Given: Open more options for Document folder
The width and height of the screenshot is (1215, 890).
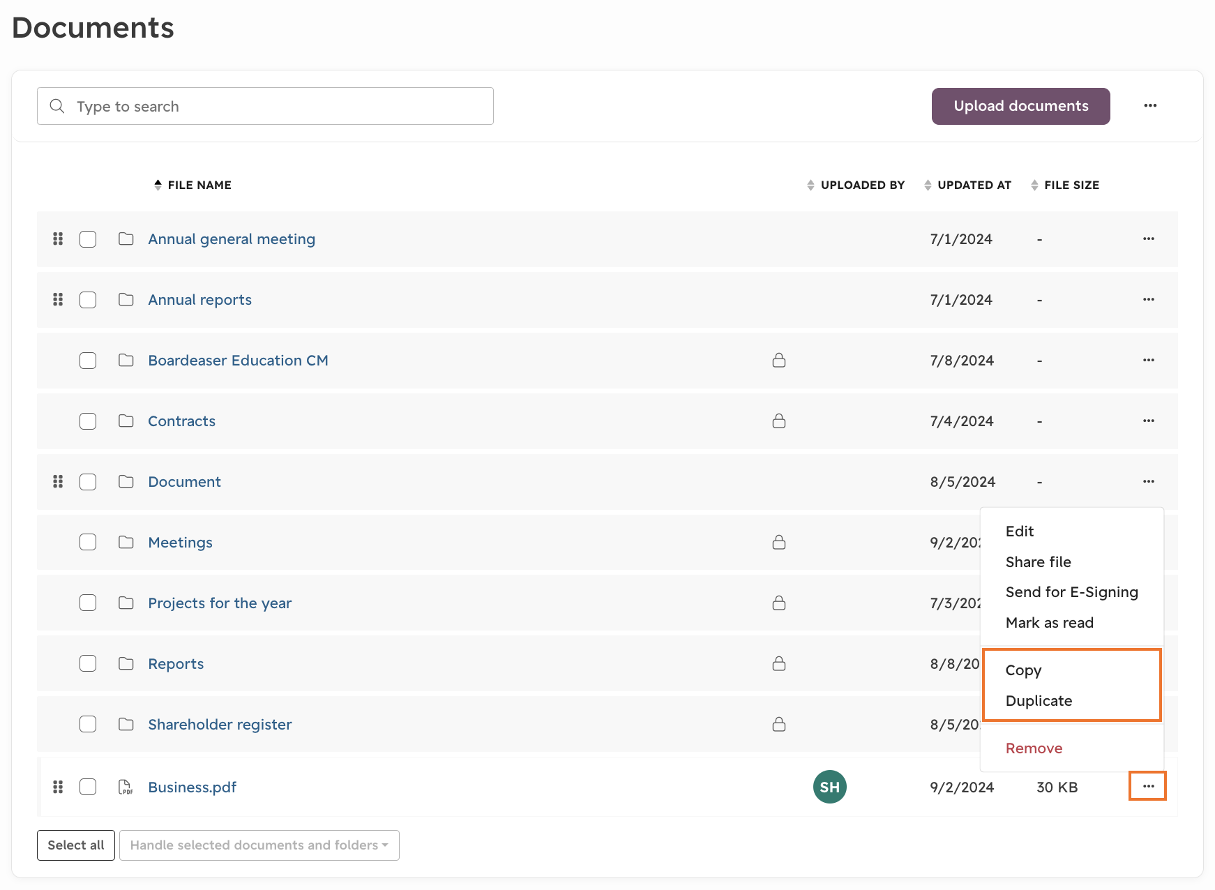Looking at the screenshot, I should pos(1149,482).
